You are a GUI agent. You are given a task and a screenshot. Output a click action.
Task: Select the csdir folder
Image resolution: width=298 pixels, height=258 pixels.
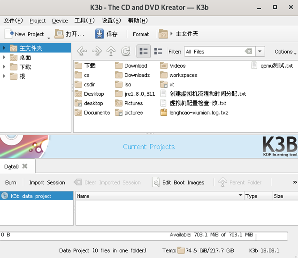85,84
